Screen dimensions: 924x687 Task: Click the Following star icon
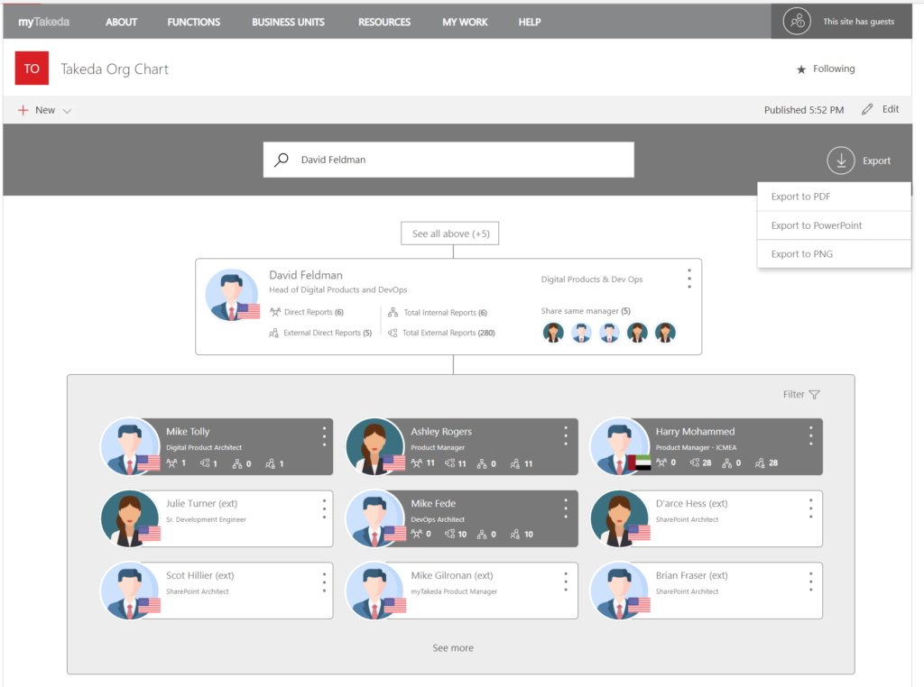coord(801,69)
